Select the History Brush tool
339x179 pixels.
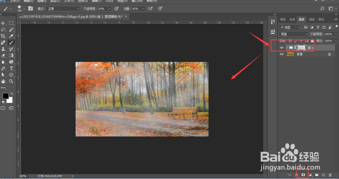11,49
